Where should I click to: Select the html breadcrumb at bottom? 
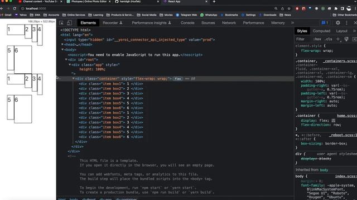[62, 199]
